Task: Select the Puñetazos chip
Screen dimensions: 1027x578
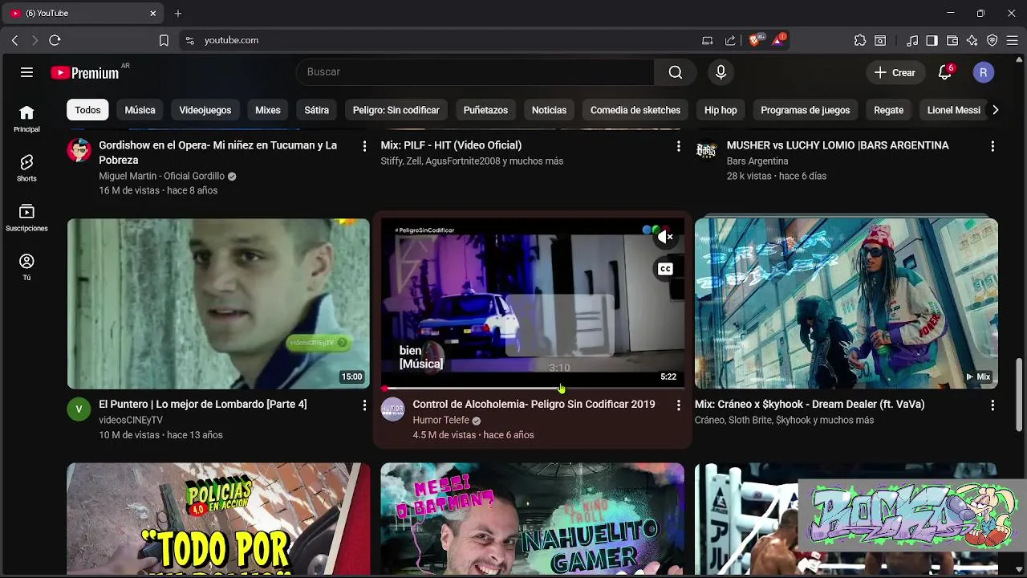Action: (x=485, y=110)
